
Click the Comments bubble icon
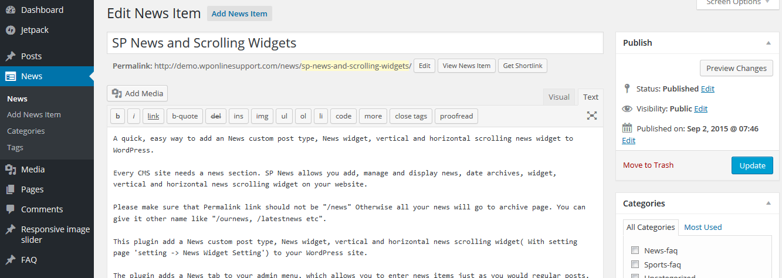point(11,209)
